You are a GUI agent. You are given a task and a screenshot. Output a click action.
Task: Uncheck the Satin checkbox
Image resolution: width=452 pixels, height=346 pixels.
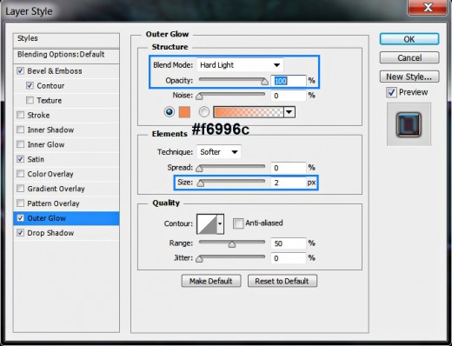coord(20,159)
